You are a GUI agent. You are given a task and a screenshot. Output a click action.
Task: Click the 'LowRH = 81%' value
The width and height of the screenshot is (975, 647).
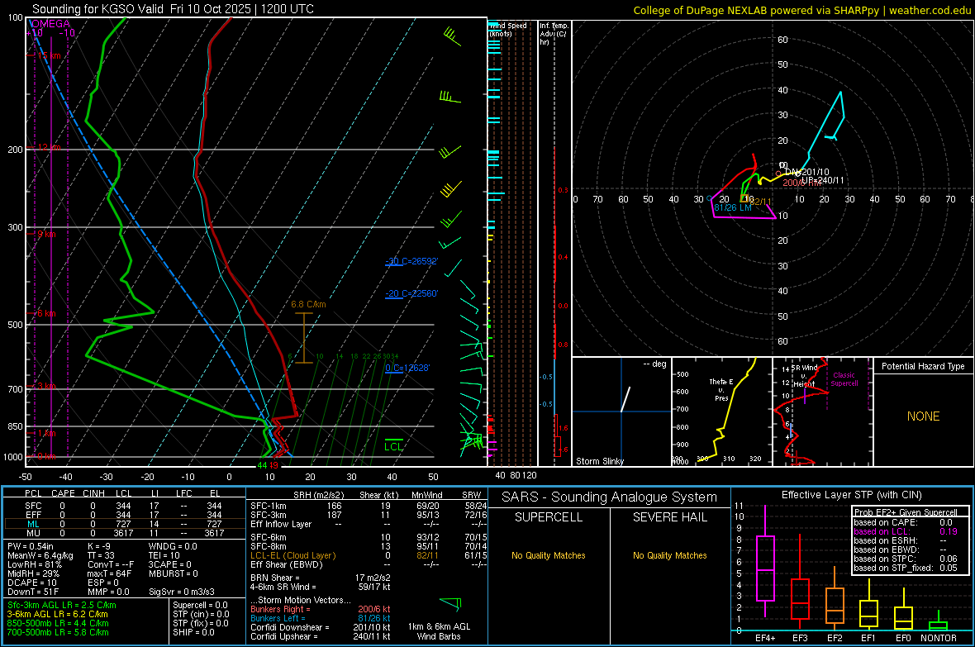click(34, 564)
